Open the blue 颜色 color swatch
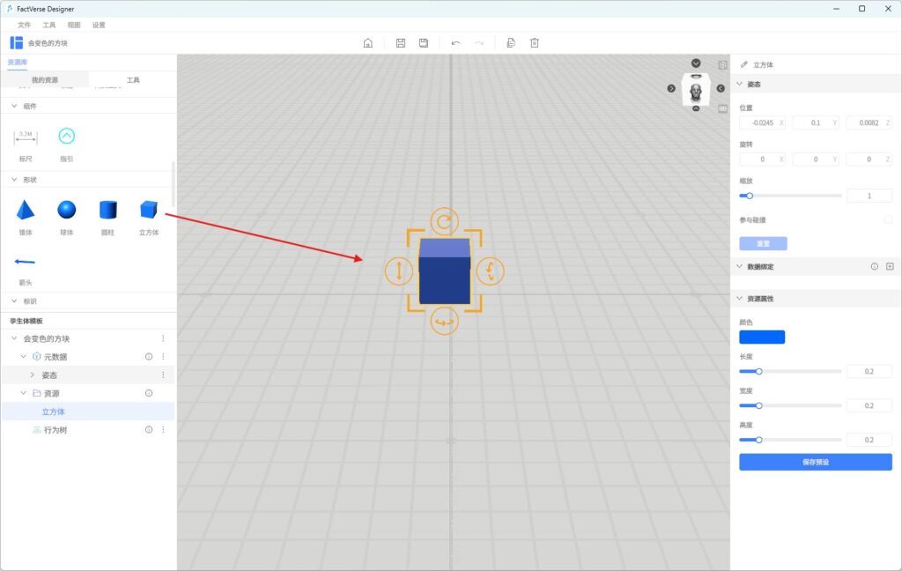 tap(762, 337)
